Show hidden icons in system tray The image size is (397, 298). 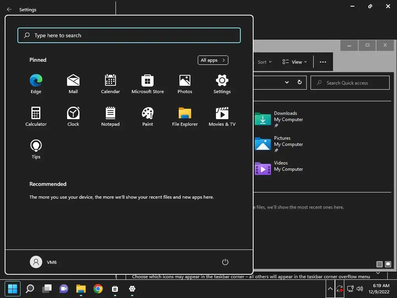(x=330, y=289)
